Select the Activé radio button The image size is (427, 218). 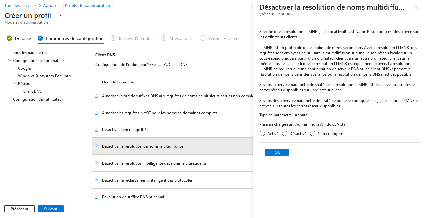tap(262, 134)
